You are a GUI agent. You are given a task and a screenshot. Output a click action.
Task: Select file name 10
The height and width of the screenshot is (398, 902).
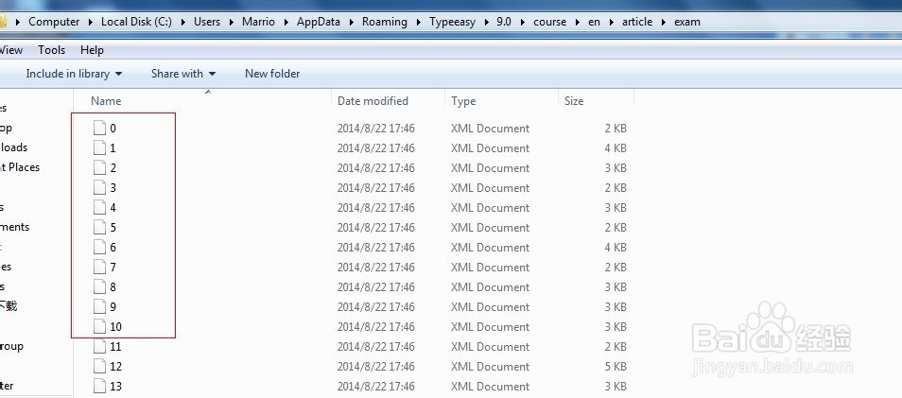(115, 327)
